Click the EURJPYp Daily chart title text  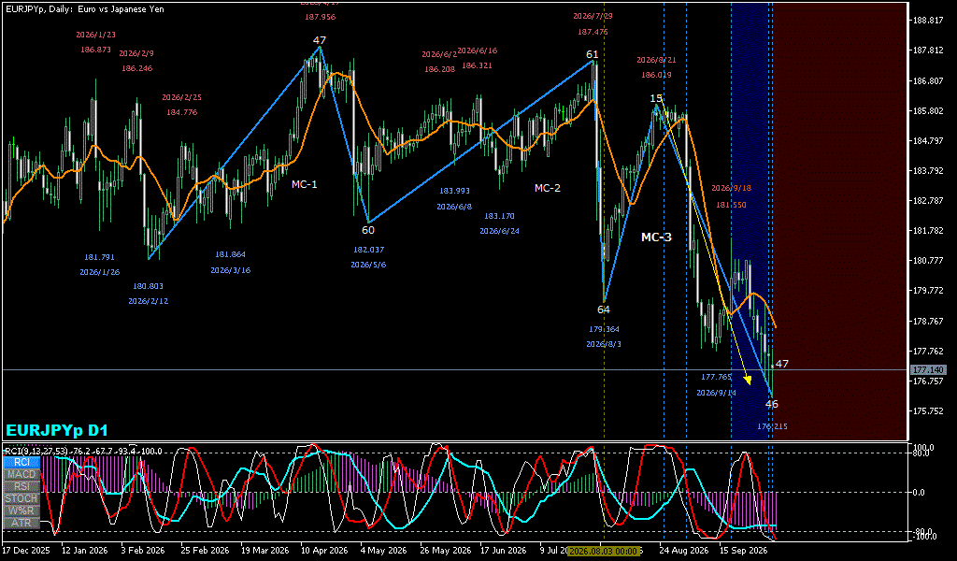coord(85,9)
